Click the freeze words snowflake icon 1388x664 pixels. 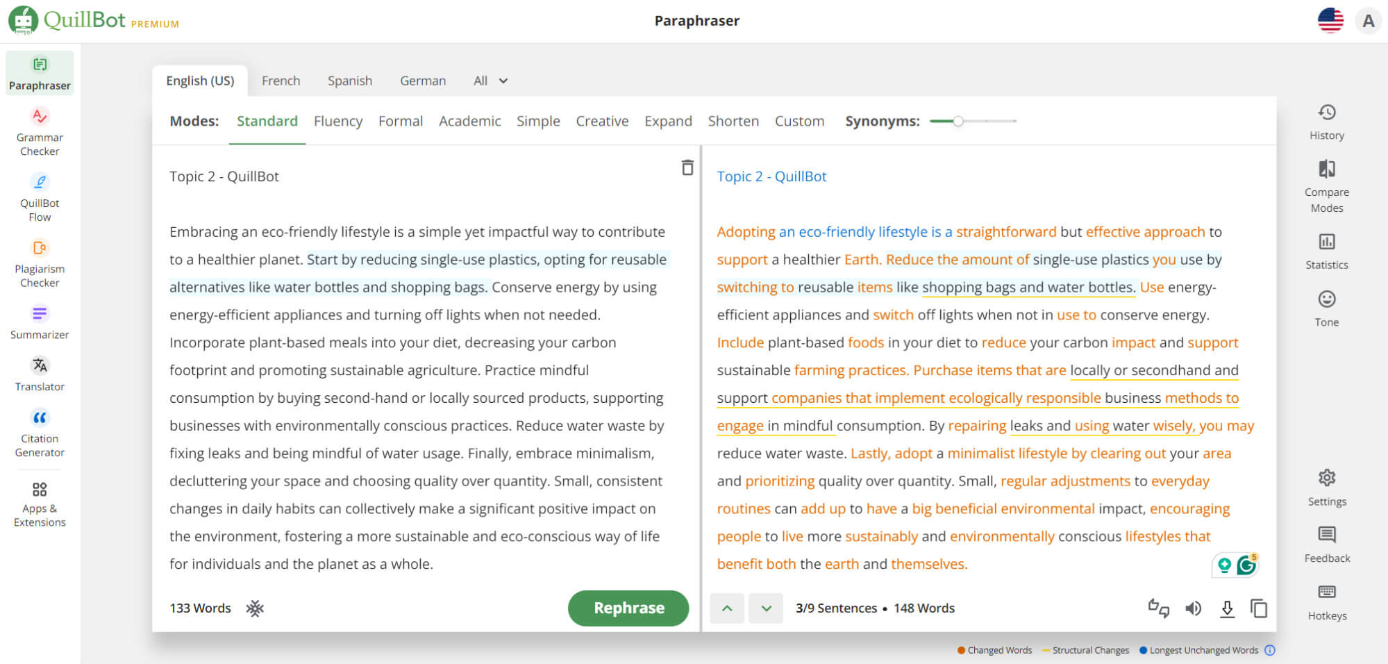(x=255, y=608)
